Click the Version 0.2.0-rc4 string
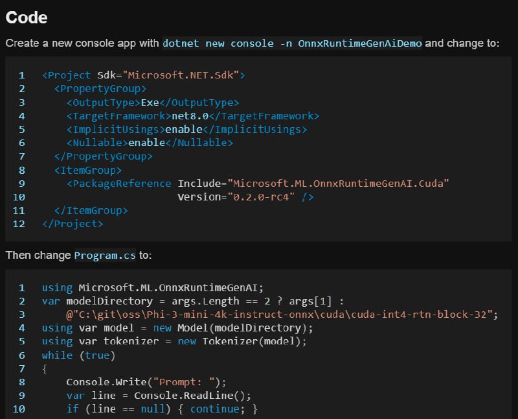The width and height of the screenshot is (518, 419). (261, 197)
